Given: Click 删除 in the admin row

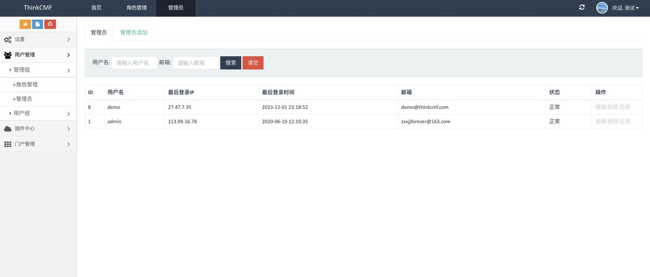Looking at the screenshot, I should pyautogui.click(x=613, y=121).
